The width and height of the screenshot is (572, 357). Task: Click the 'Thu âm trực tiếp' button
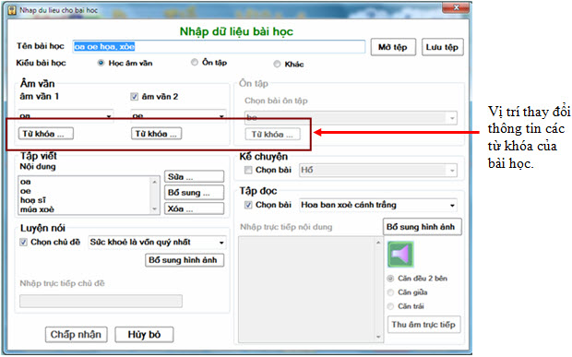coord(423,325)
